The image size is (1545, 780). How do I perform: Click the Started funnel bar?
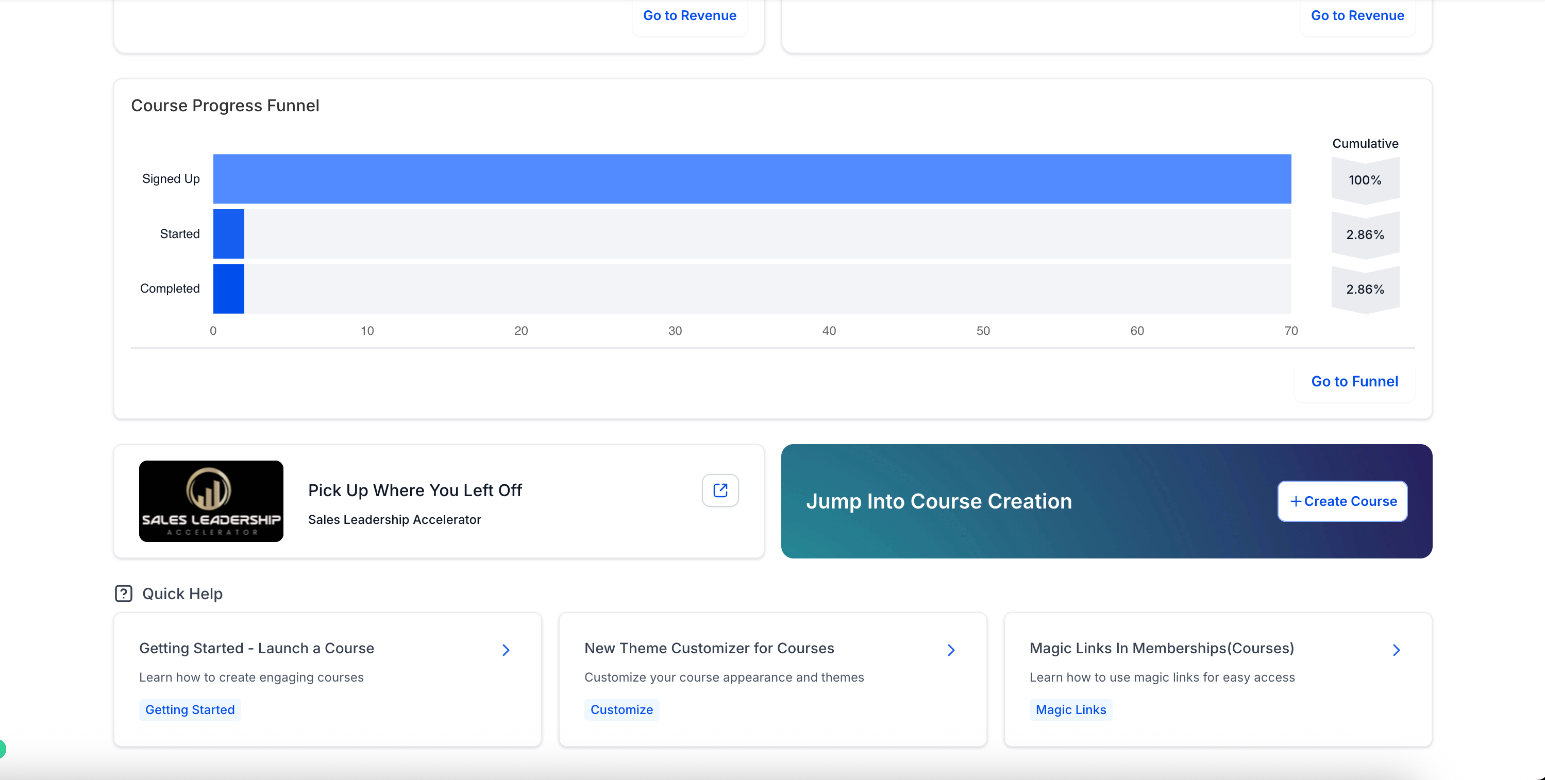pos(228,234)
